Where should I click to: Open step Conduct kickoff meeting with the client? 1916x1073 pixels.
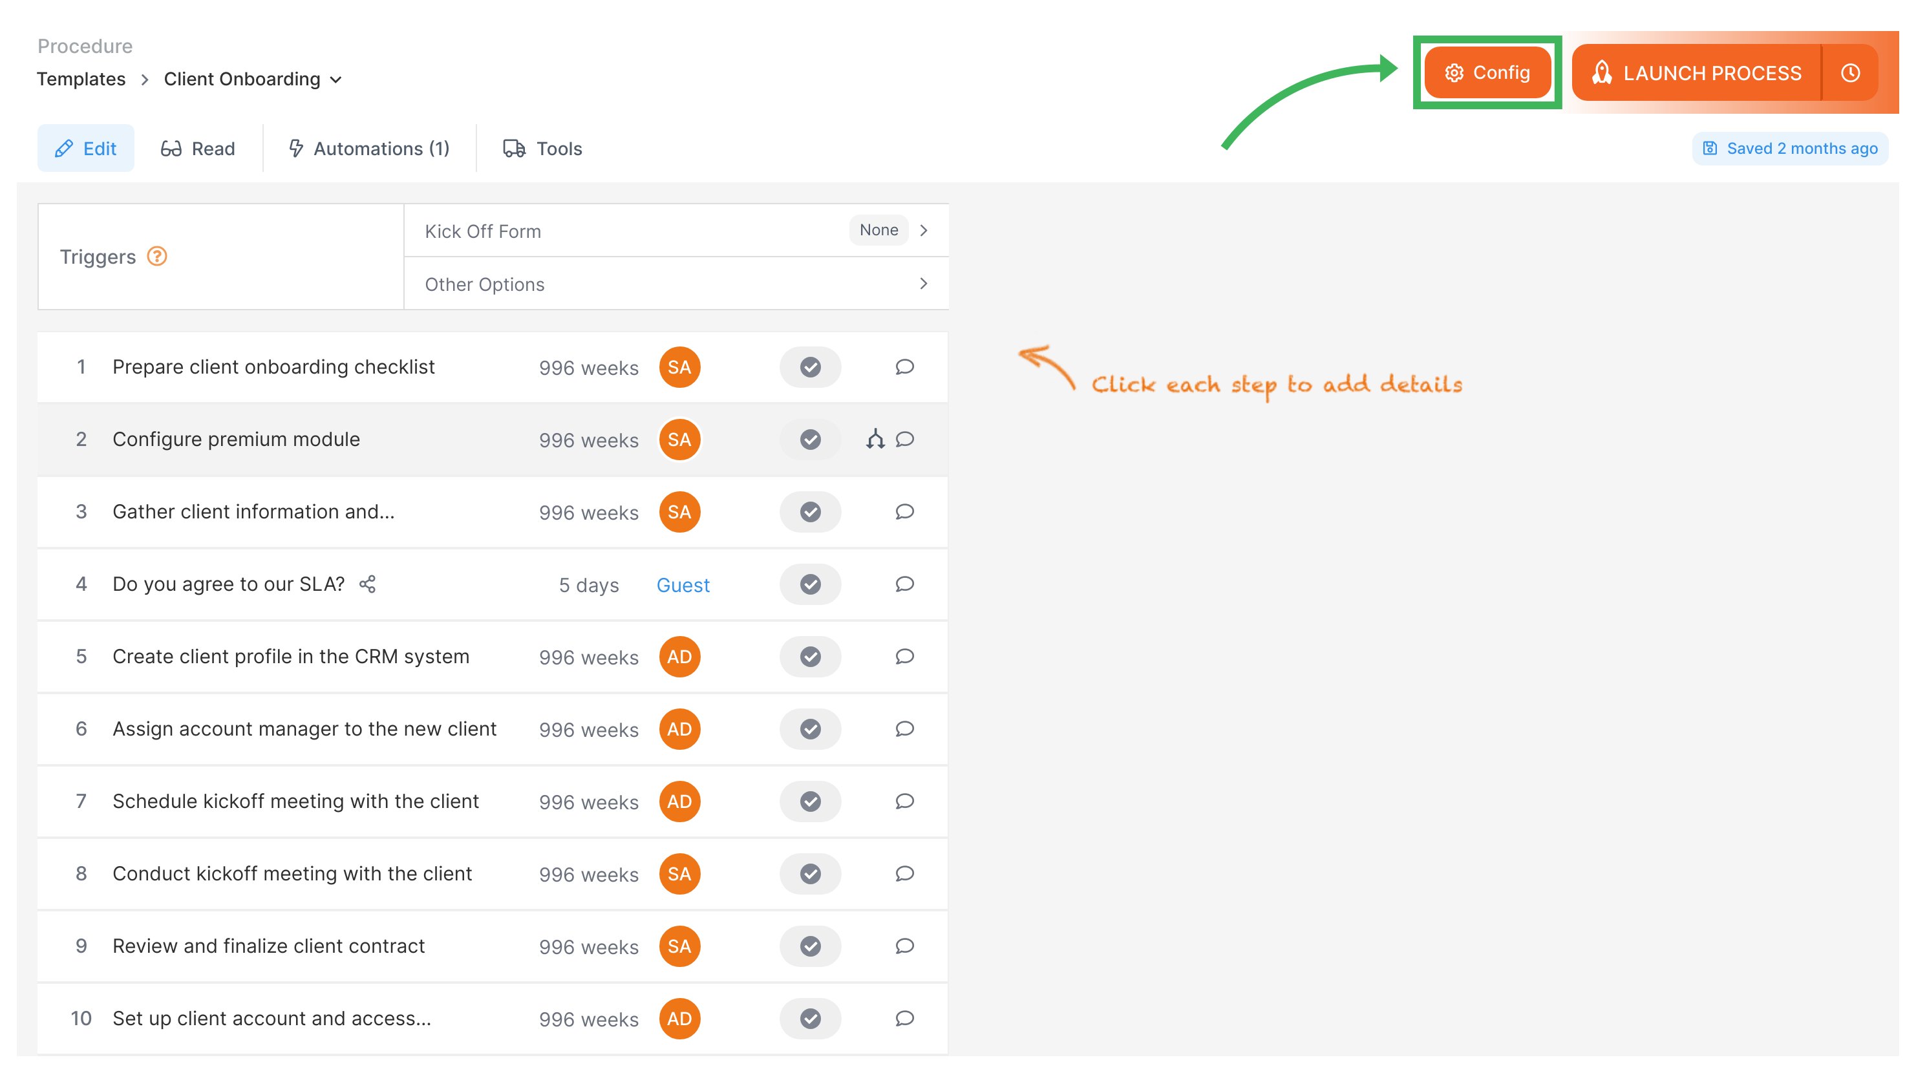click(x=292, y=874)
